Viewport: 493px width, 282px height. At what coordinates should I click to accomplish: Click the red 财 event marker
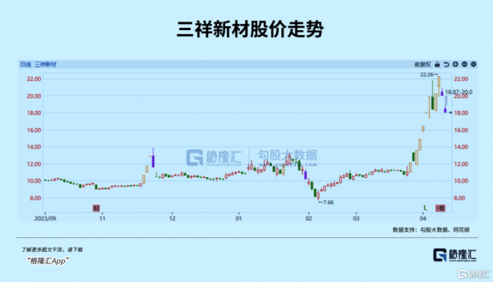pos(96,208)
